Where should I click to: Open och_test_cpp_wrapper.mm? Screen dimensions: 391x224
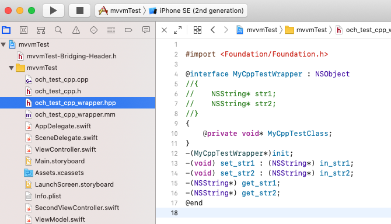tap(78, 114)
